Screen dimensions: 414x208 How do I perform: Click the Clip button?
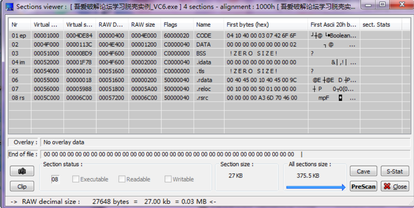[x=22, y=186]
